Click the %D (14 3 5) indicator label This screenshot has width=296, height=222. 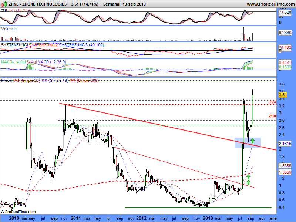pos(19,10)
